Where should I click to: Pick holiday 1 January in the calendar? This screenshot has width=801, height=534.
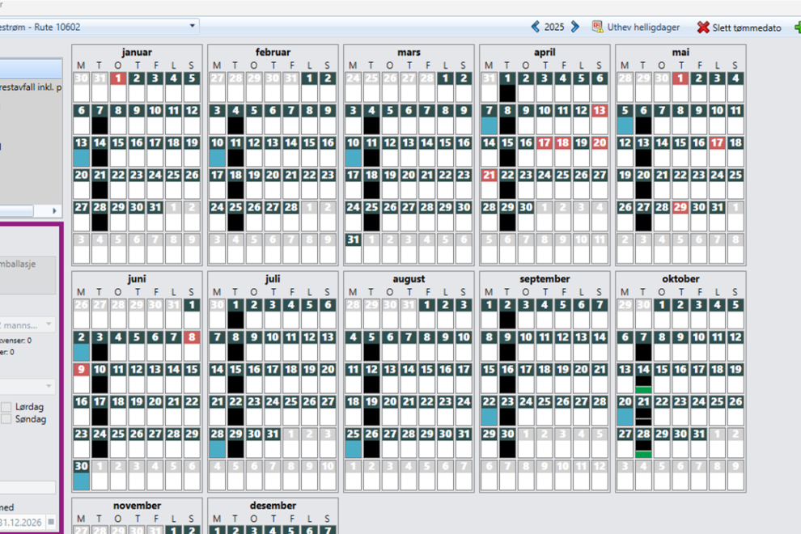118,86
